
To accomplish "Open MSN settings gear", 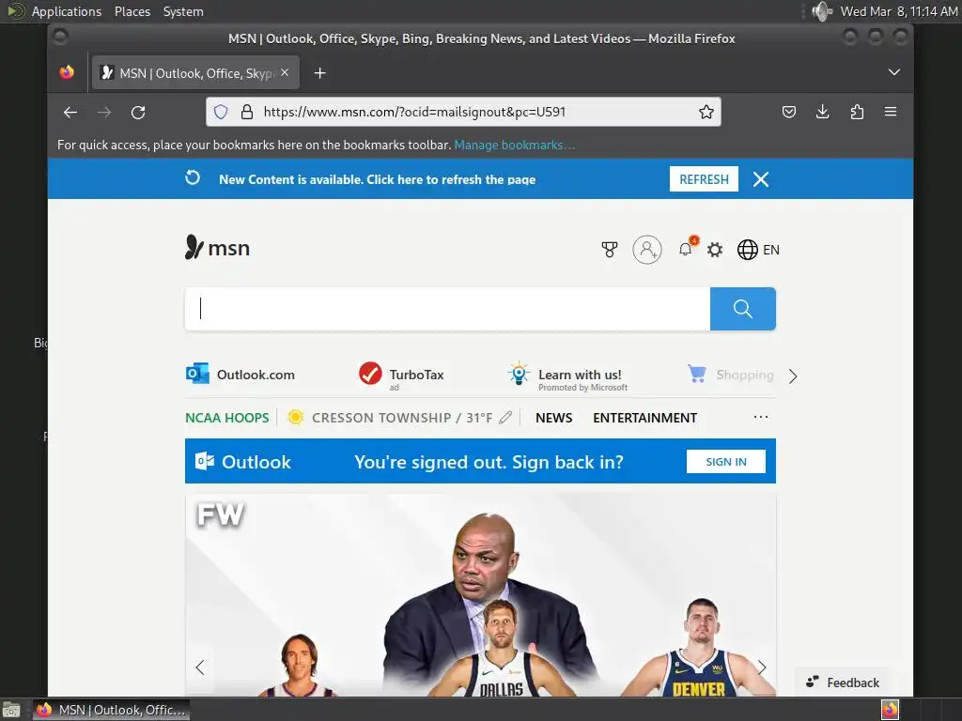I will click(x=715, y=250).
